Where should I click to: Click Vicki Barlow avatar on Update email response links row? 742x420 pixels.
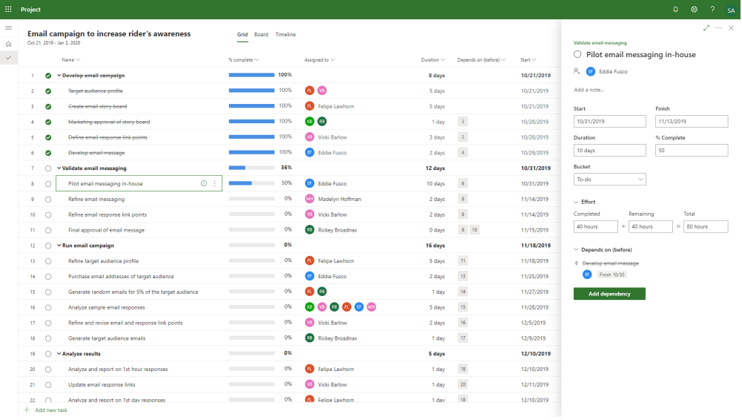coord(309,384)
